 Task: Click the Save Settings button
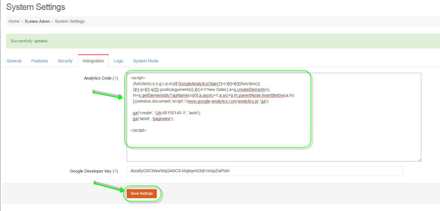pyautogui.click(x=142, y=194)
